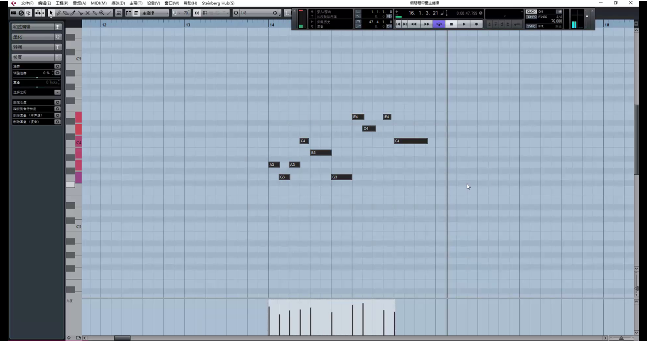Open 编辑(E) menu
Screen dimensions: 647x341
click(x=44, y=3)
